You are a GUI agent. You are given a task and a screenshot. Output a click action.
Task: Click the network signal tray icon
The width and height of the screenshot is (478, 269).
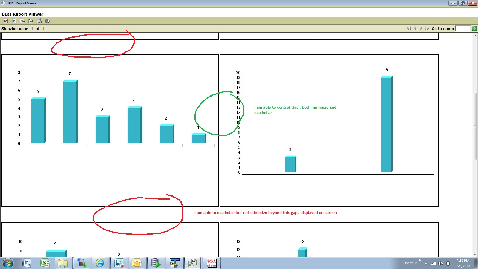433,263
